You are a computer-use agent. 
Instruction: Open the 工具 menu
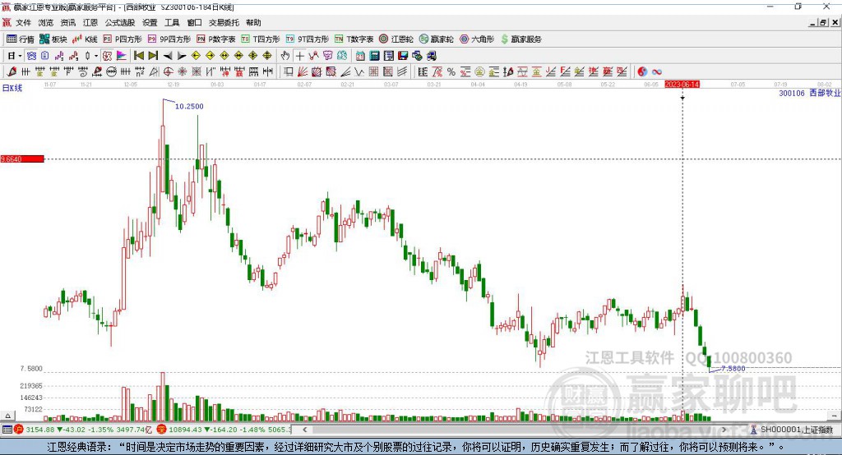172,22
